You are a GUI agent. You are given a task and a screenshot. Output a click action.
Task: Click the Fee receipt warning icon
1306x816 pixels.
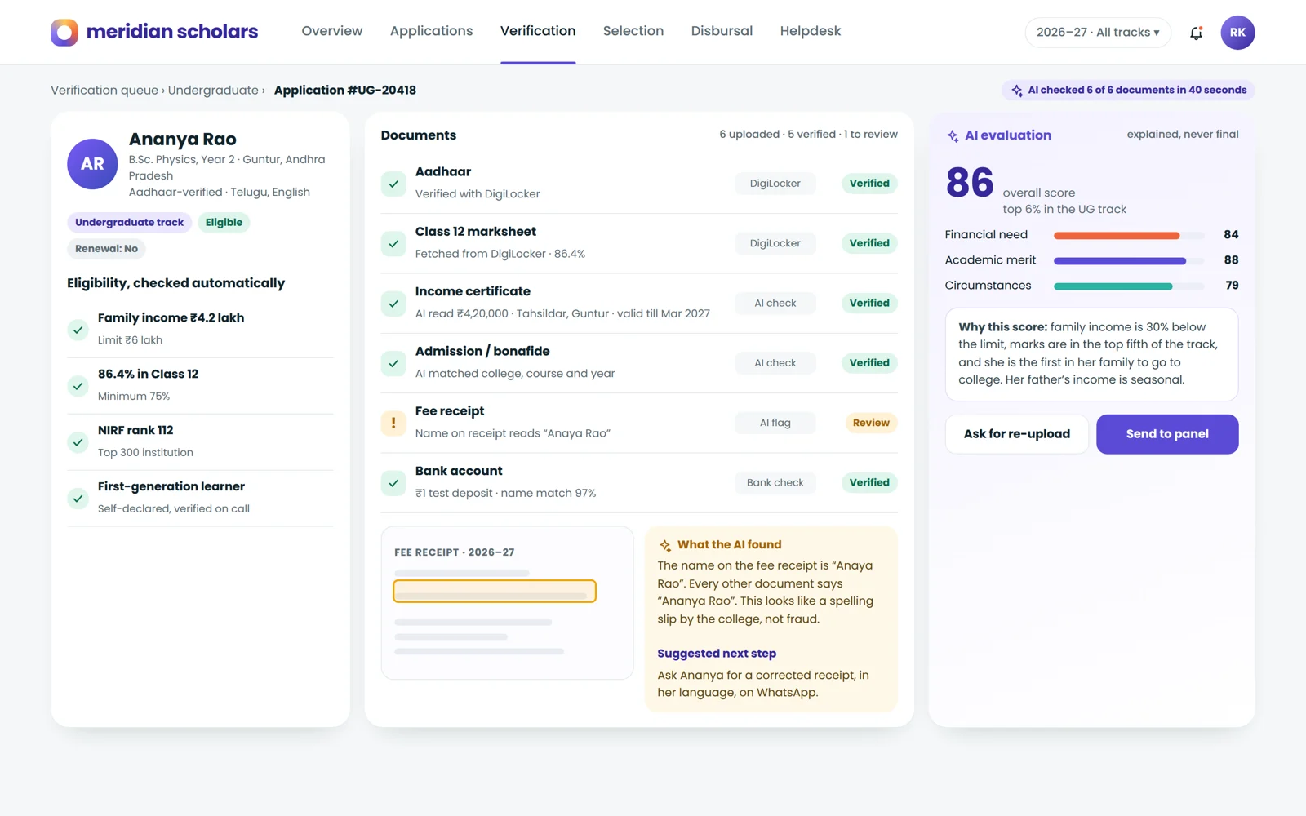pos(393,423)
